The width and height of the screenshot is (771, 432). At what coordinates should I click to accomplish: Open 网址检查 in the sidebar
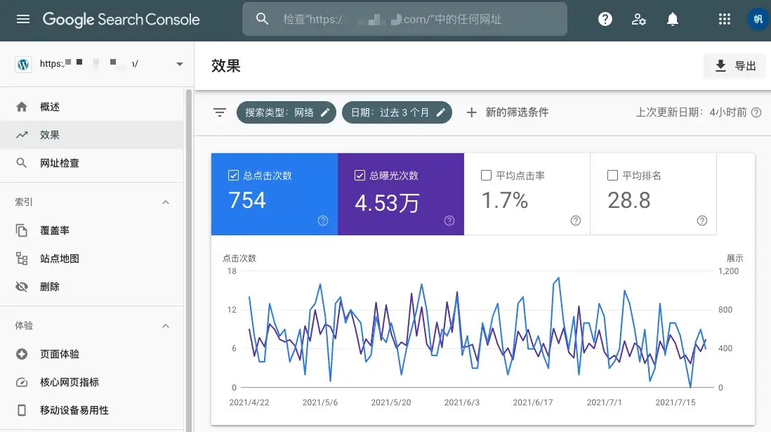(92, 163)
